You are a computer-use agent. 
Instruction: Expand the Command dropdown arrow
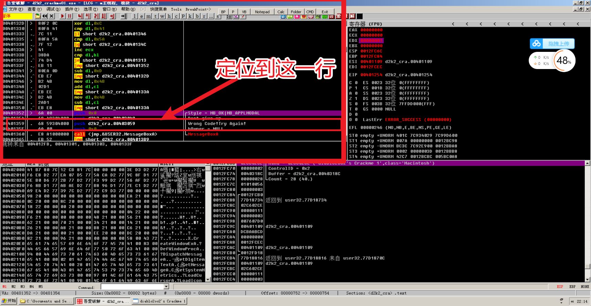(x=166, y=287)
